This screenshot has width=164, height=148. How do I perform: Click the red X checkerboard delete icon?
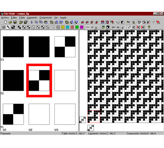tap(158, 22)
